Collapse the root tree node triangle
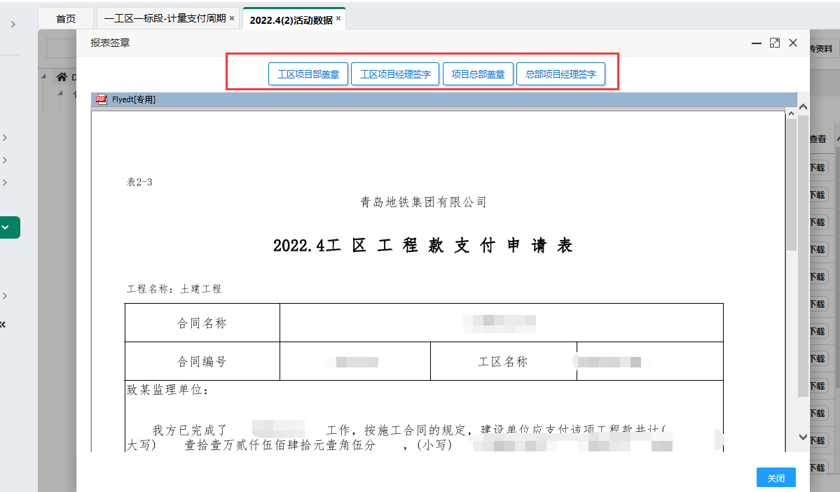The image size is (840, 492). point(43,76)
